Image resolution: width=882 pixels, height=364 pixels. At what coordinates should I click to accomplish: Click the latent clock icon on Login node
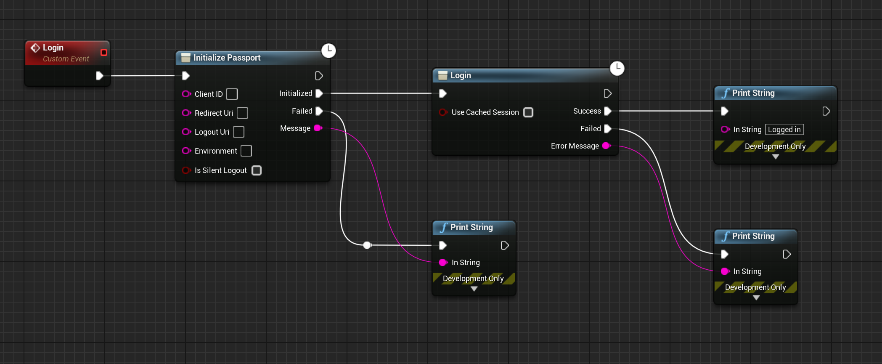617,68
